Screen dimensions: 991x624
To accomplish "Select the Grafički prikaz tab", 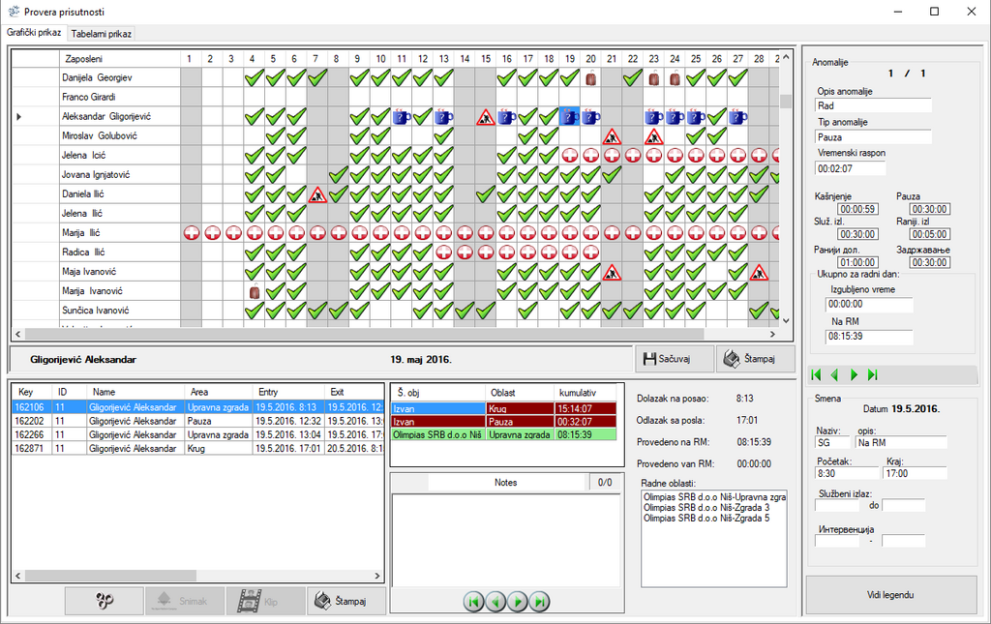I will [x=35, y=33].
